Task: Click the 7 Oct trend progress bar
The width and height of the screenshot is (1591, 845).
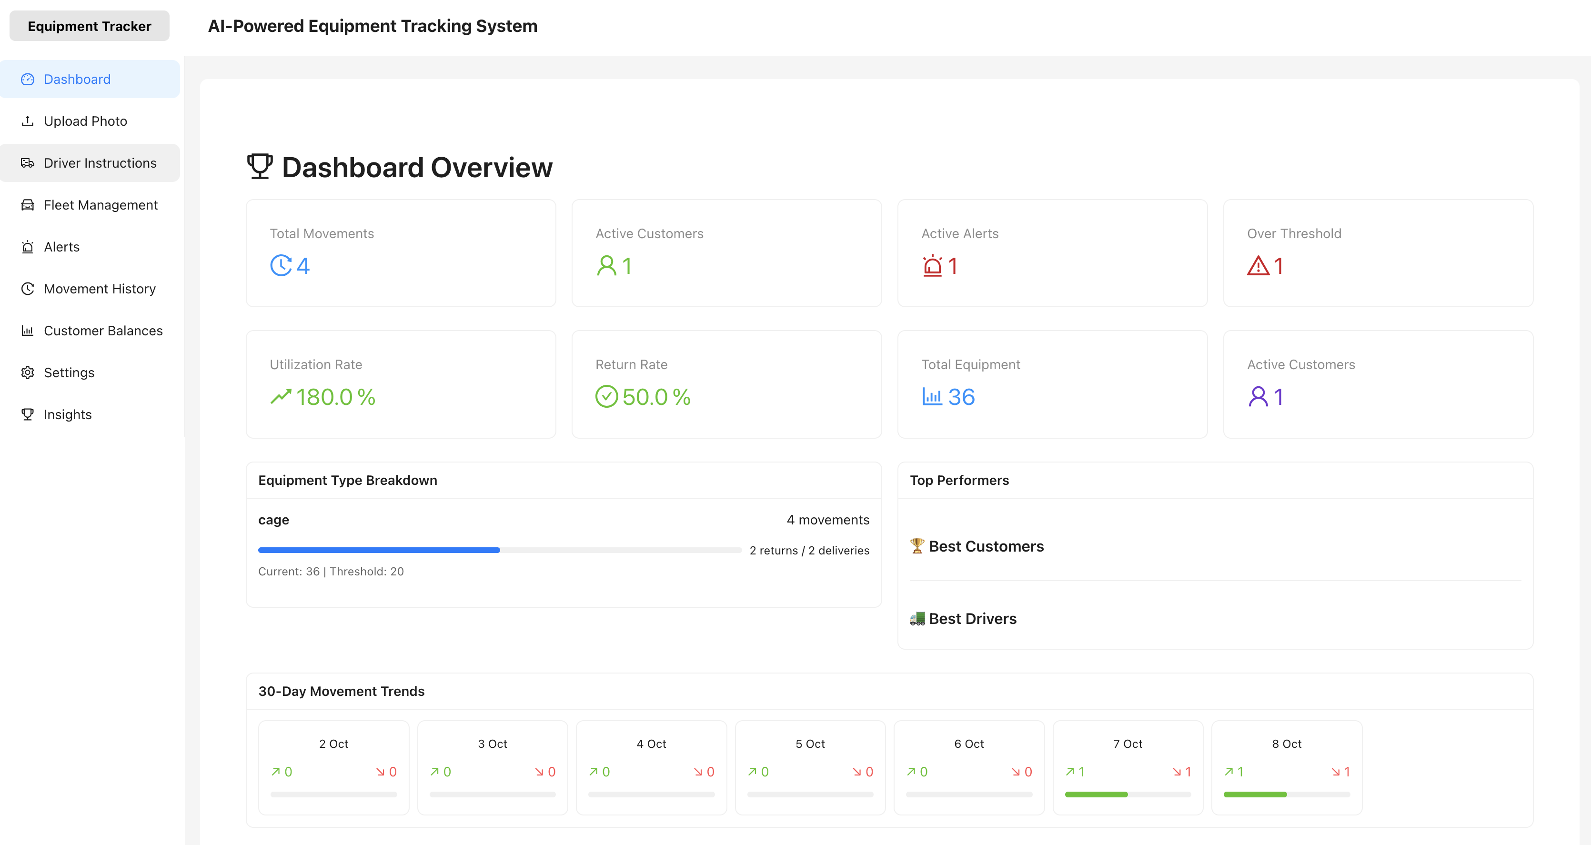Action: point(1127,795)
